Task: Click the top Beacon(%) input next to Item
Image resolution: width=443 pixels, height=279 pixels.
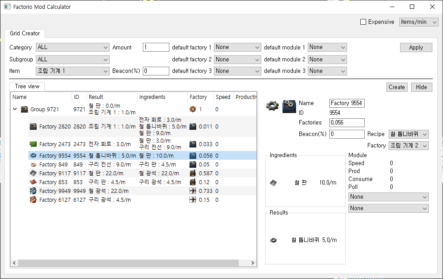Action: pyautogui.click(x=156, y=71)
